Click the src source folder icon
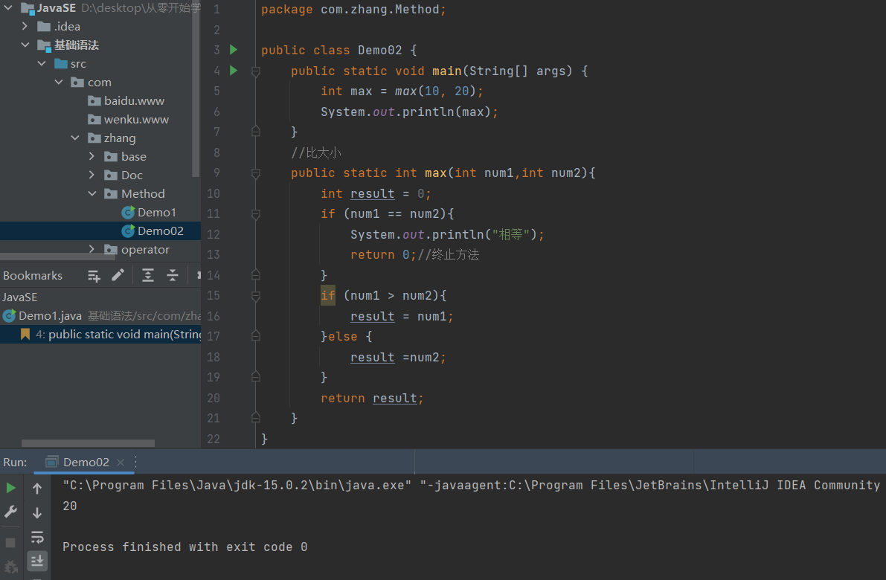 [61, 63]
